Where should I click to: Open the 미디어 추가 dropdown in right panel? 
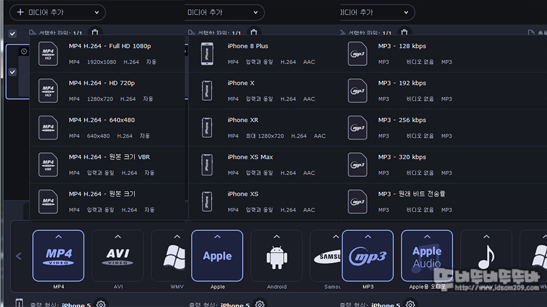[377, 13]
